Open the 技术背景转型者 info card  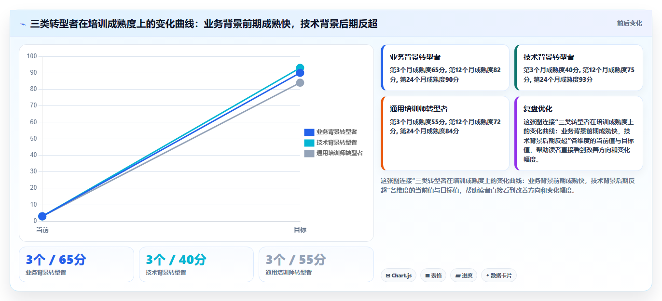579,67
